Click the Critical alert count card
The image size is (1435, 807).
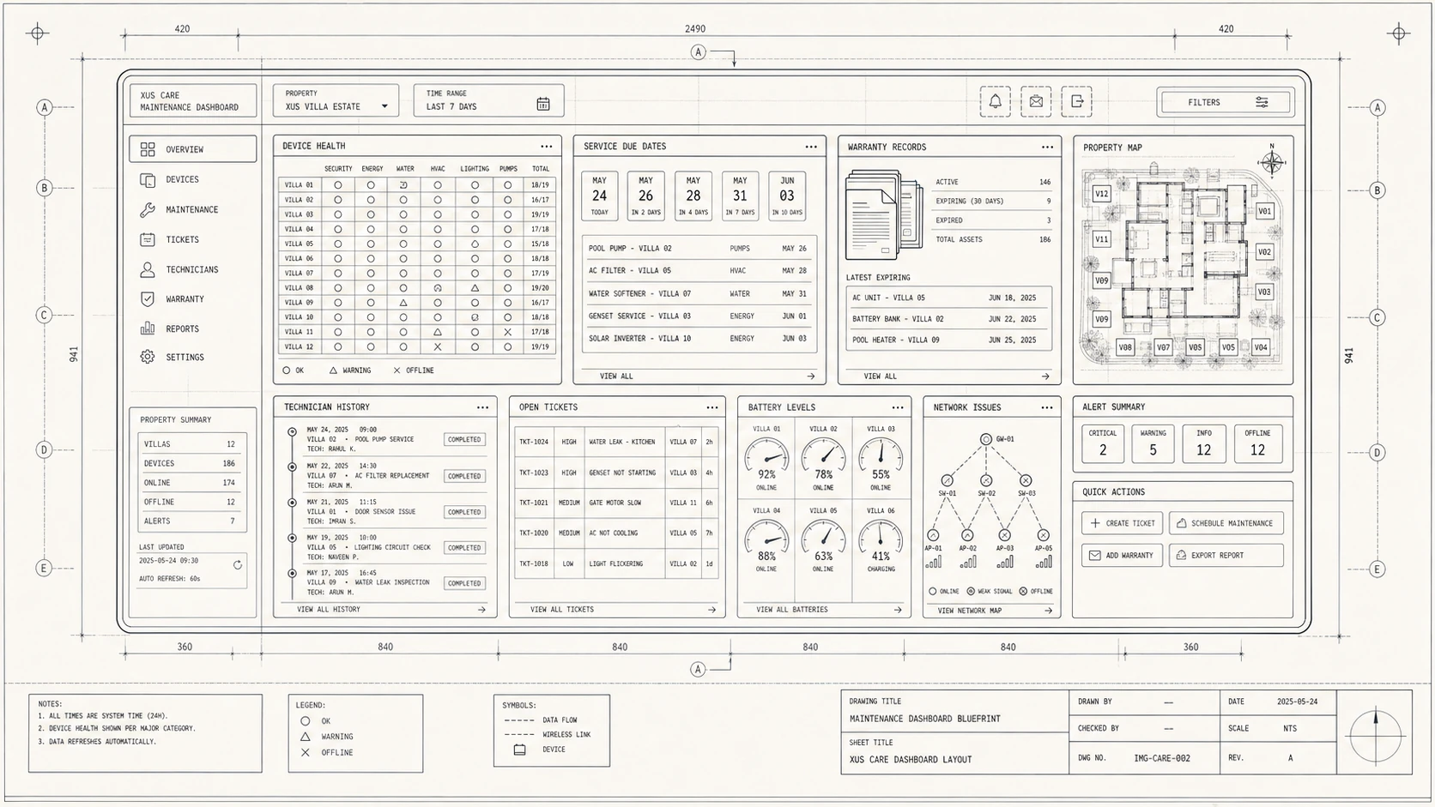click(1103, 443)
